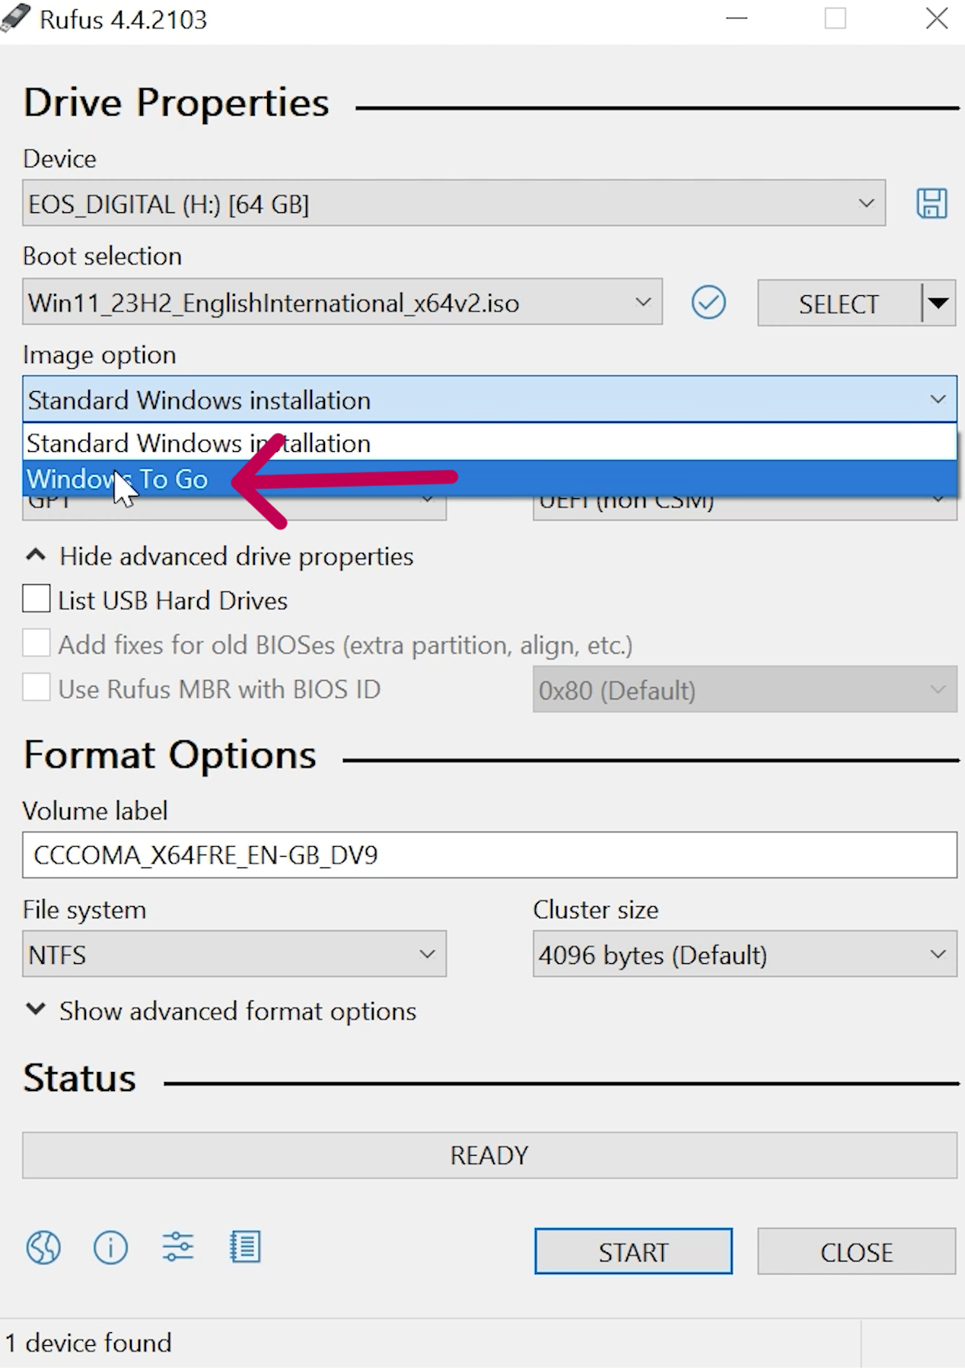Click the '1 device found' status text
Viewport: 965px width, 1368px height.
[x=88, y=1343]
